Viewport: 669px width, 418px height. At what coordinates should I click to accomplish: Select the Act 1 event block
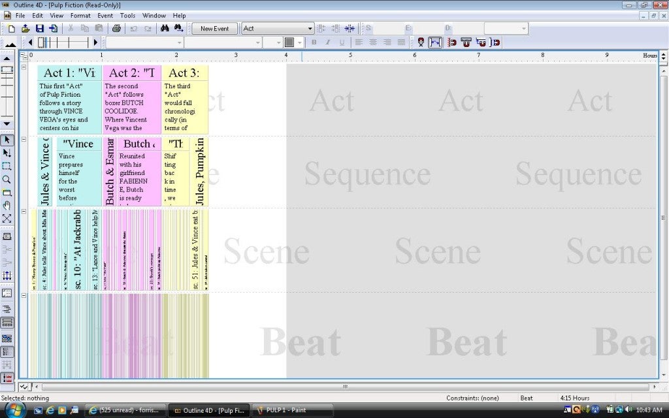(x=69, y=99)
